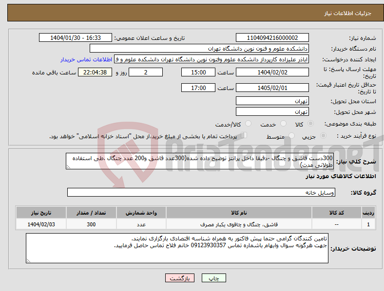Click the request creator field

[x=211, y=59]
